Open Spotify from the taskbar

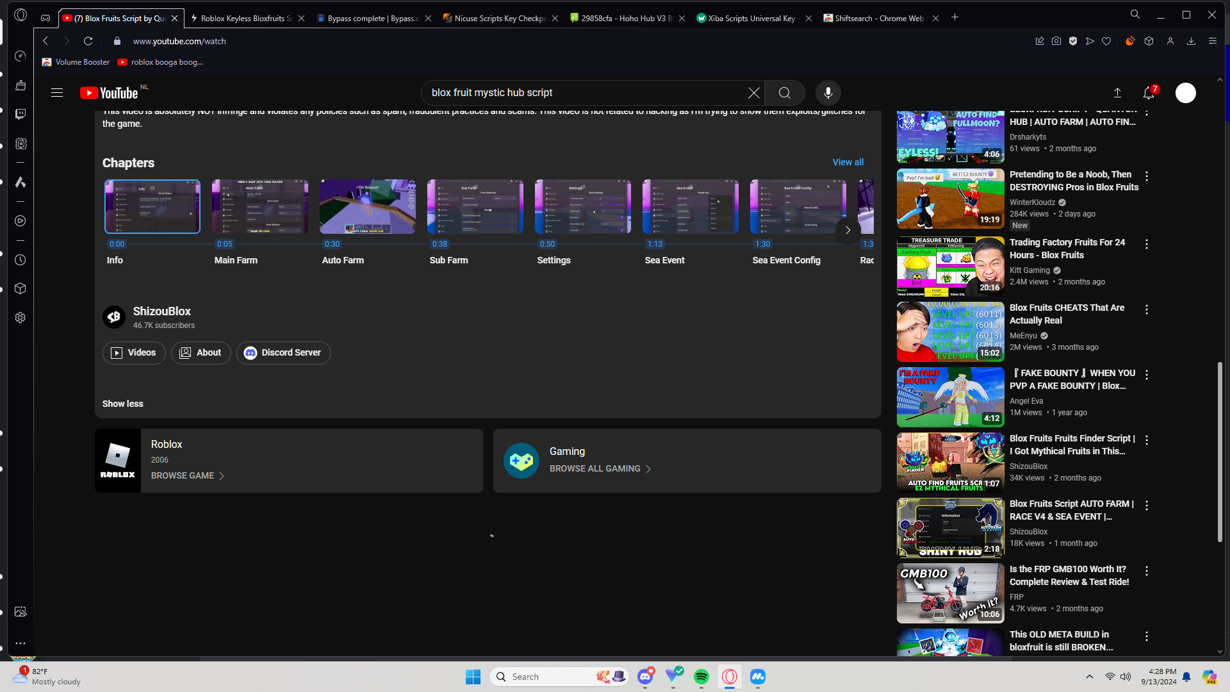701,677
